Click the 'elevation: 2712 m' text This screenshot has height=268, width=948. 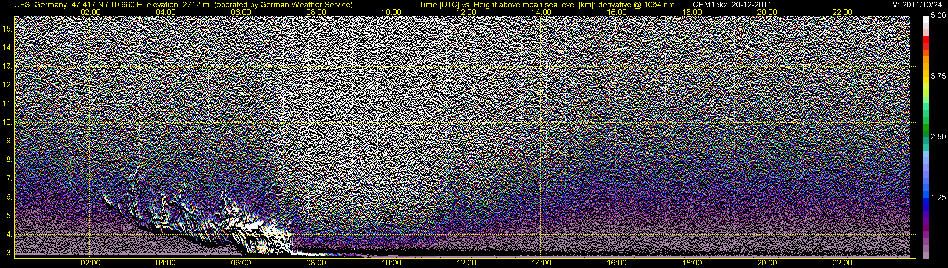[x=178, y=4]
